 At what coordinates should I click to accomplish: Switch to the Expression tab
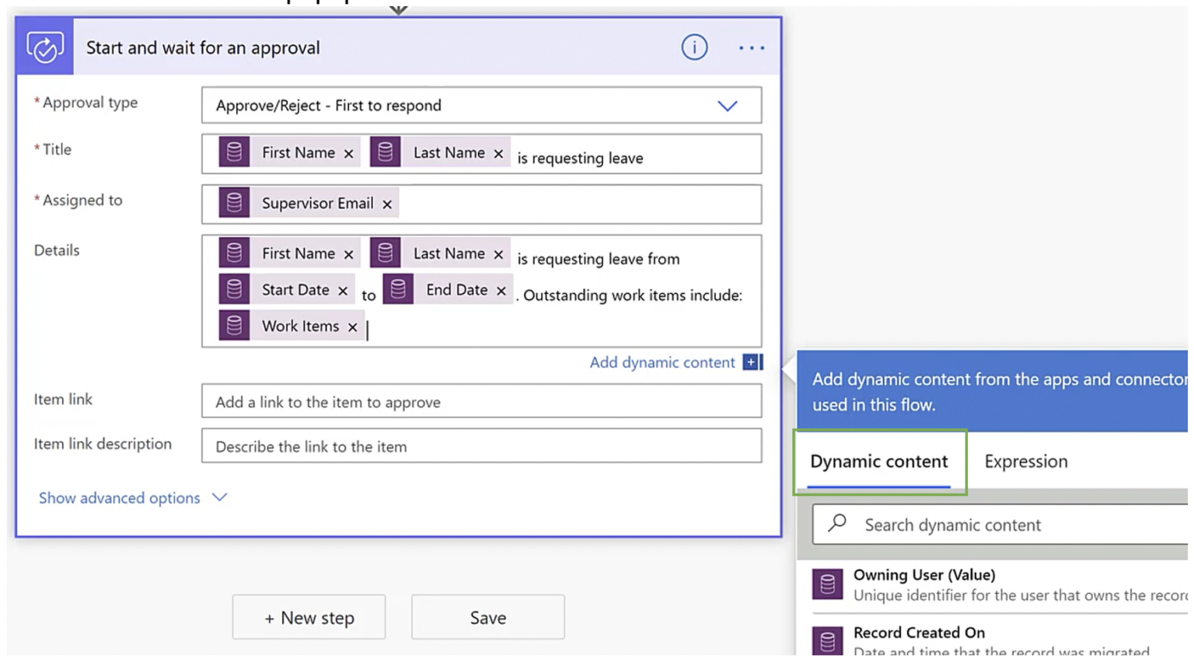pyautogui.click(x=1025, y=461)
